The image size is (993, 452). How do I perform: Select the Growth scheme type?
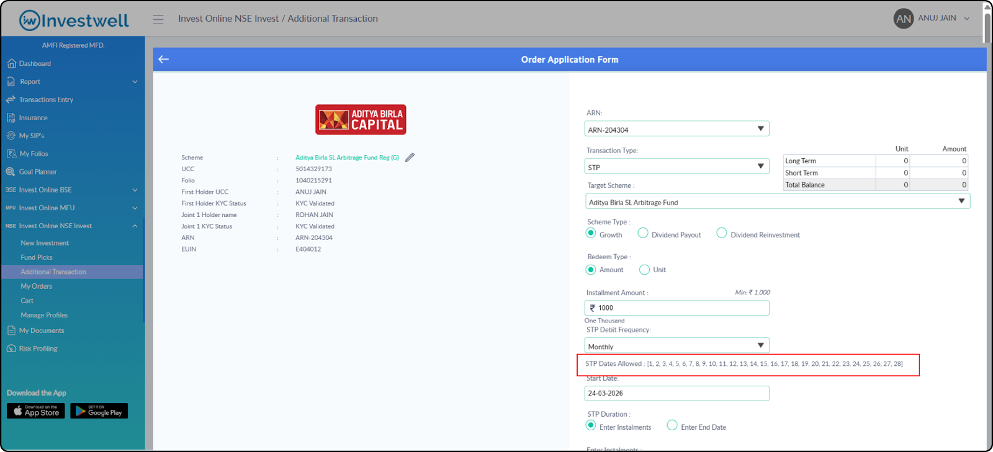pos(591,233)
